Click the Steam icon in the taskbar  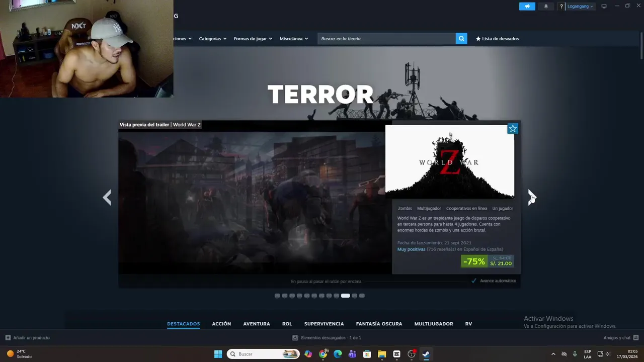[426, 354]
